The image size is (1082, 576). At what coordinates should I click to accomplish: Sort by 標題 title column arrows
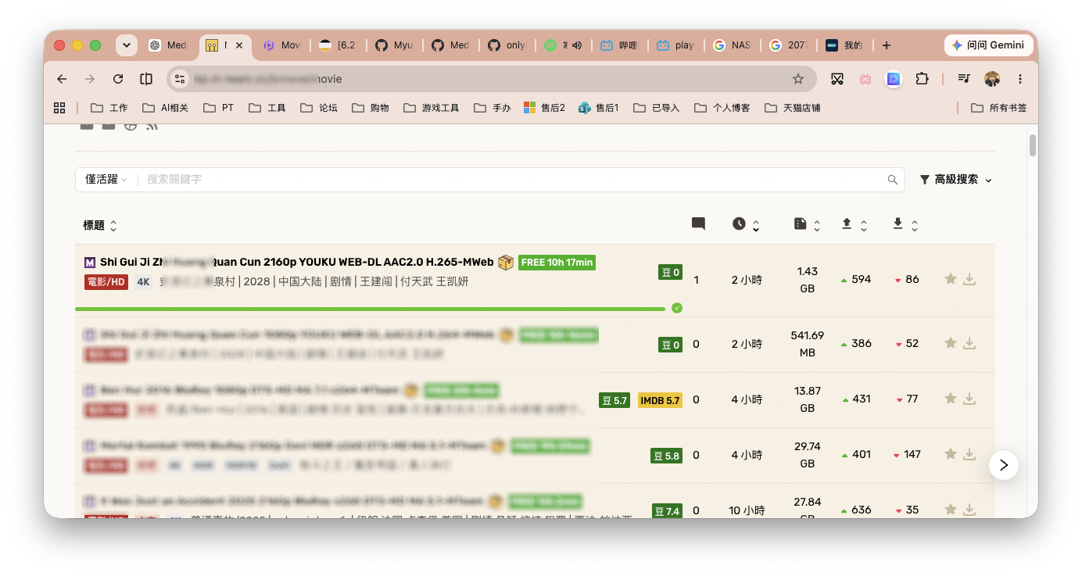click(113, 226)
